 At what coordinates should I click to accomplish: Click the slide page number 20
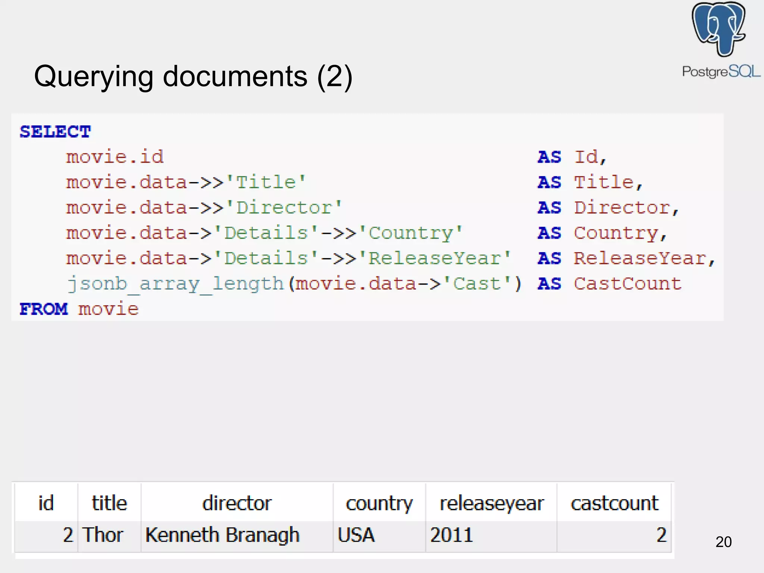click(x=723, y=542)
